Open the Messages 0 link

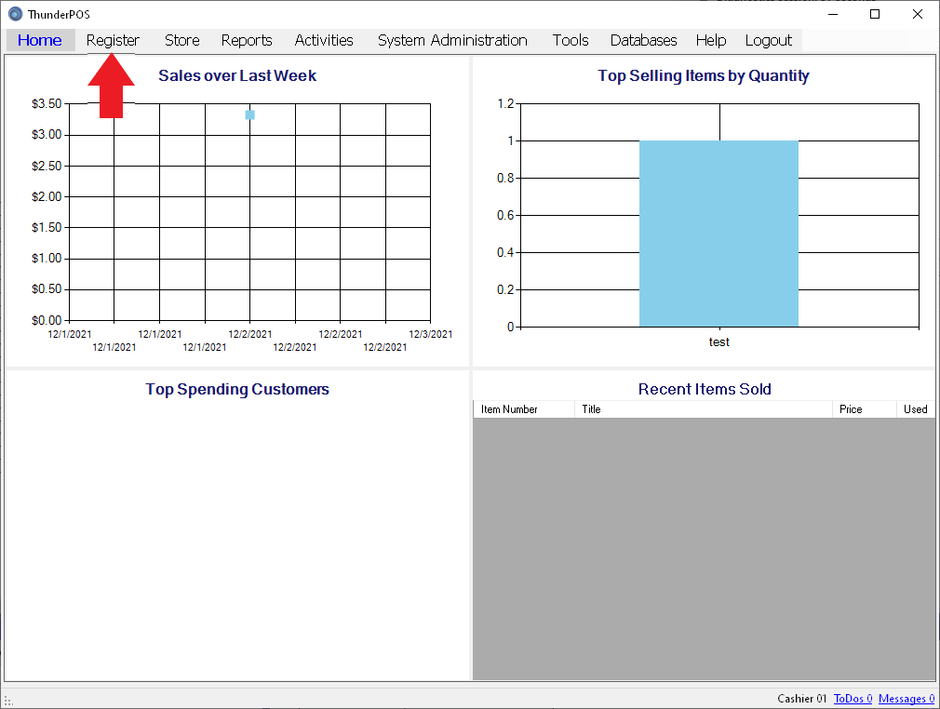coord(906,699)
